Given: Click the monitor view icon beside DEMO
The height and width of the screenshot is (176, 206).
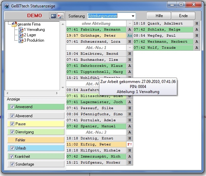Looking at the screenshot, I should (53, 16).
